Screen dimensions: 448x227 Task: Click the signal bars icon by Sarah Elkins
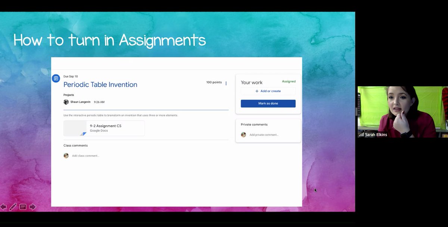coord(361,135)
